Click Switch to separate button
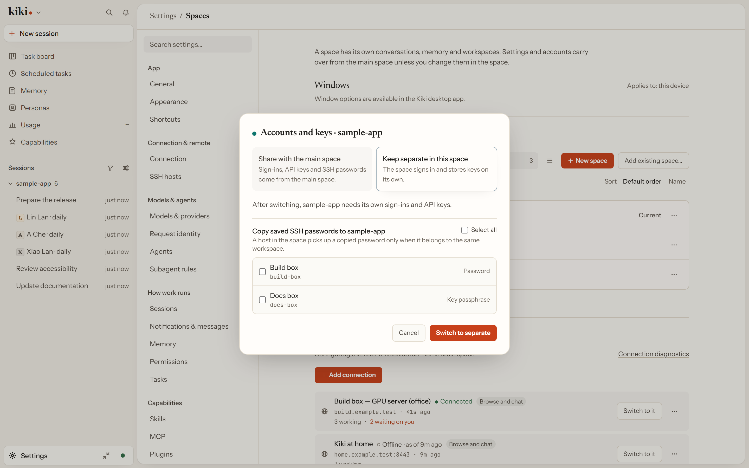Viewport: 749px width, 468px height. tap(463, 333)
